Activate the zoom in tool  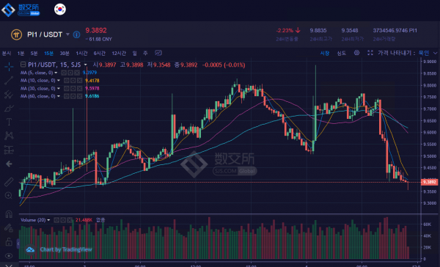click(9, 195)
